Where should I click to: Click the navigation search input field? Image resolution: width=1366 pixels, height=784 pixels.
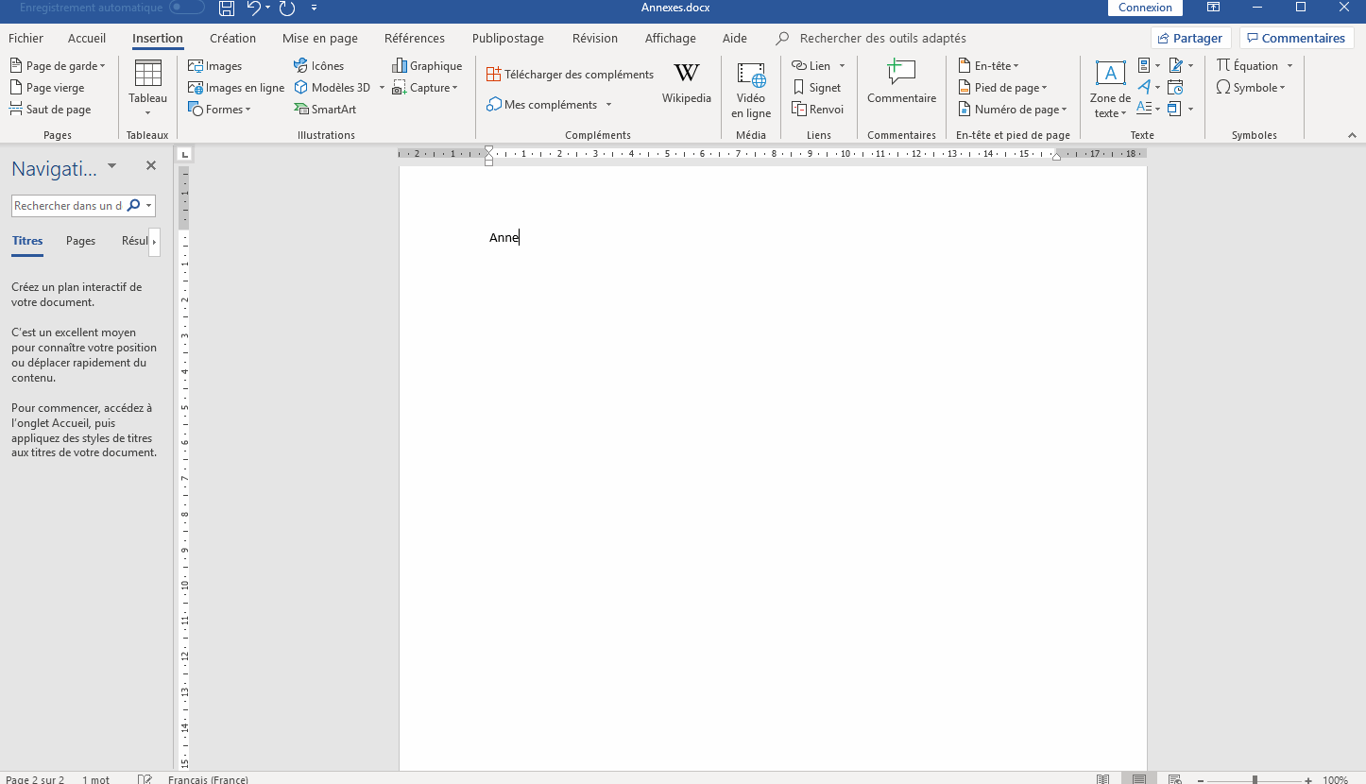click(x=68, y=206)
